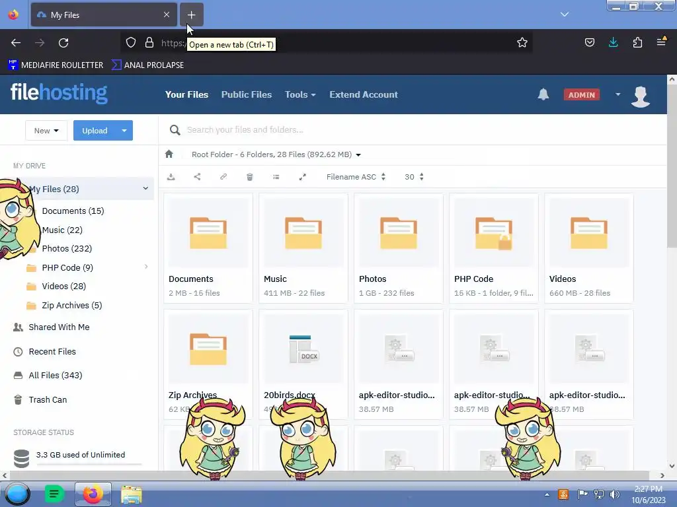The width and height of the screenshot is (677, 507).
Task: Open Recent Files
Action: (x=52, y=351)
